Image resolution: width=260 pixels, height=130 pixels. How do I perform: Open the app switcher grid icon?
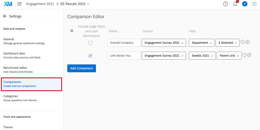[x=254, y=4]
